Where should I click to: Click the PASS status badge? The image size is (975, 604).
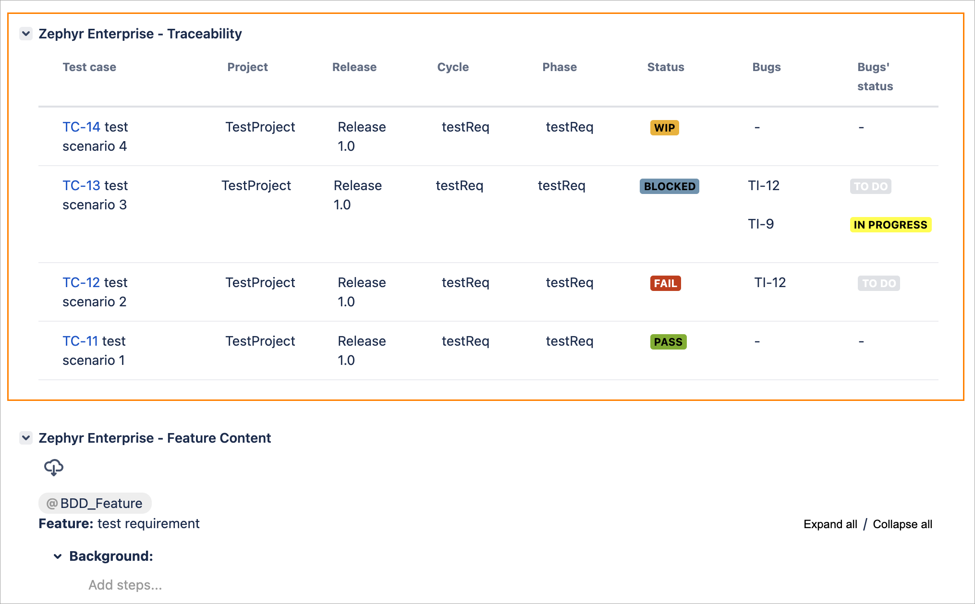point(668,342)
